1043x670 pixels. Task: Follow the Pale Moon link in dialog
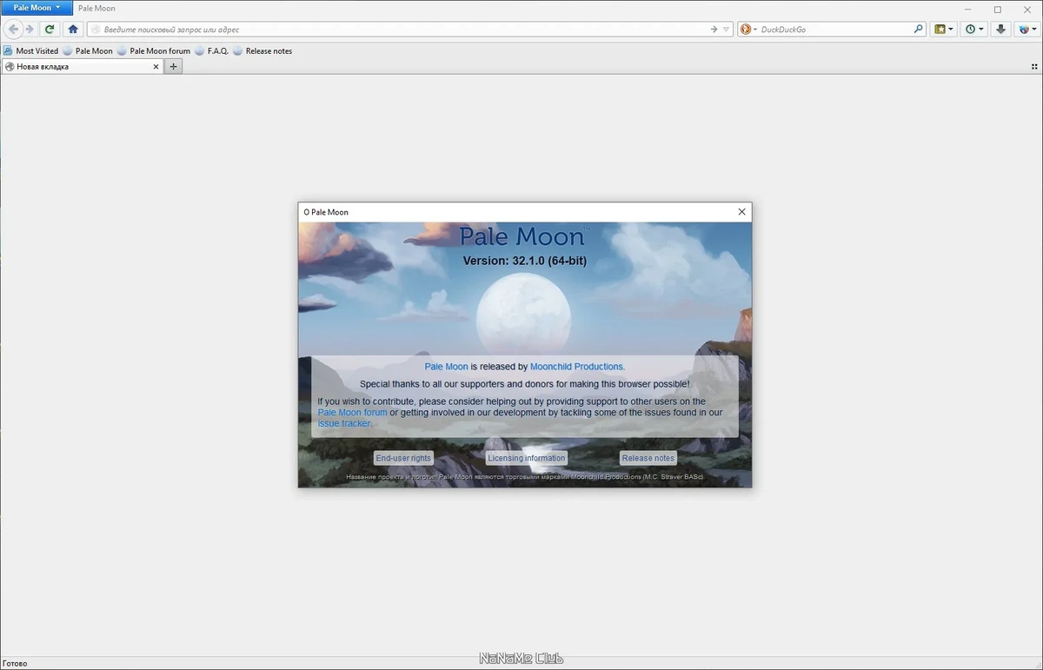446,367
